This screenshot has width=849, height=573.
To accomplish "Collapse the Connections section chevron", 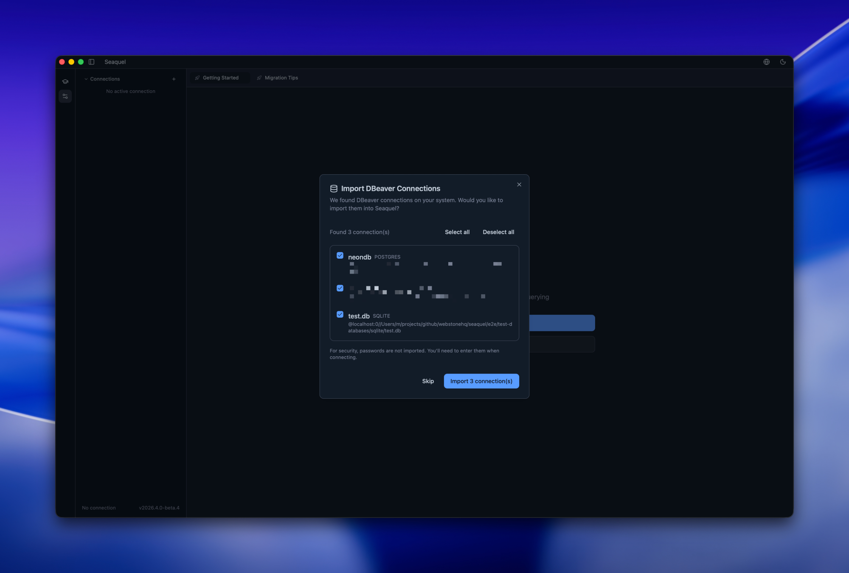I will tap(86, 79).
